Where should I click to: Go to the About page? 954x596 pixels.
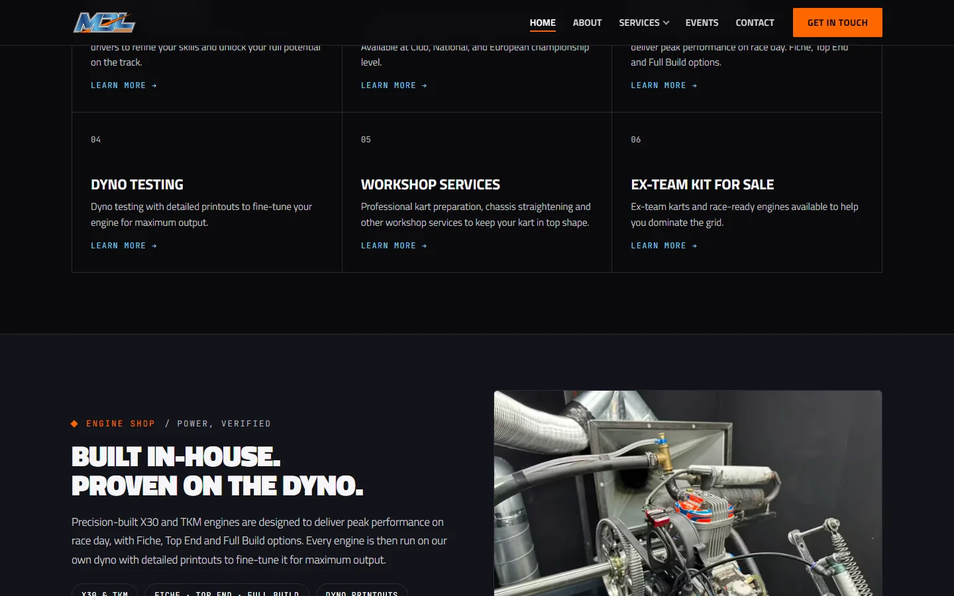(587, 23)
